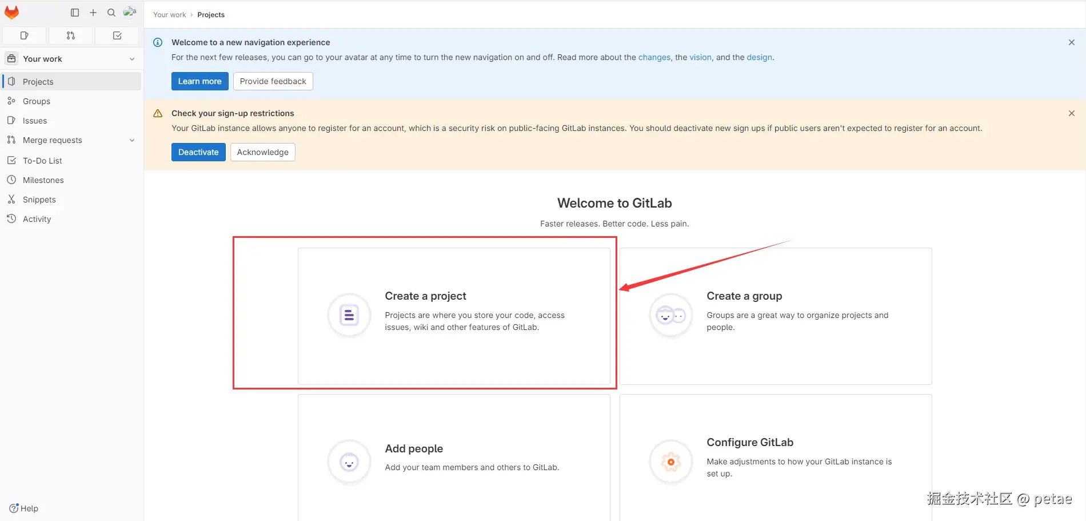The height and width of the screenshot is (521, 1086).
Task: Click the Learn more button
Action: click(199, 81)
